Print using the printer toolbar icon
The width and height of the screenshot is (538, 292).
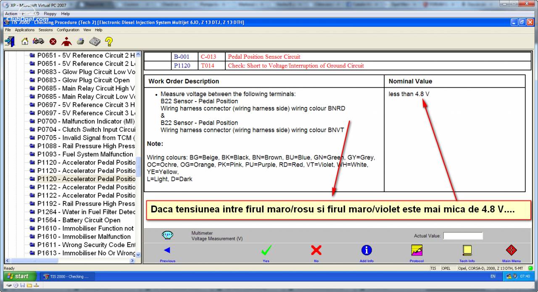[80, 41]
